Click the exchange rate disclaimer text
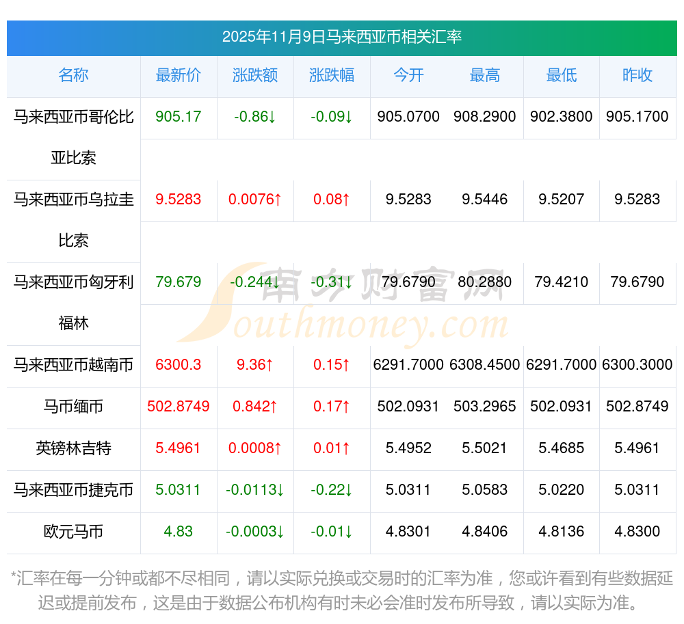This screenshot has width=684, height=624. 341,591
